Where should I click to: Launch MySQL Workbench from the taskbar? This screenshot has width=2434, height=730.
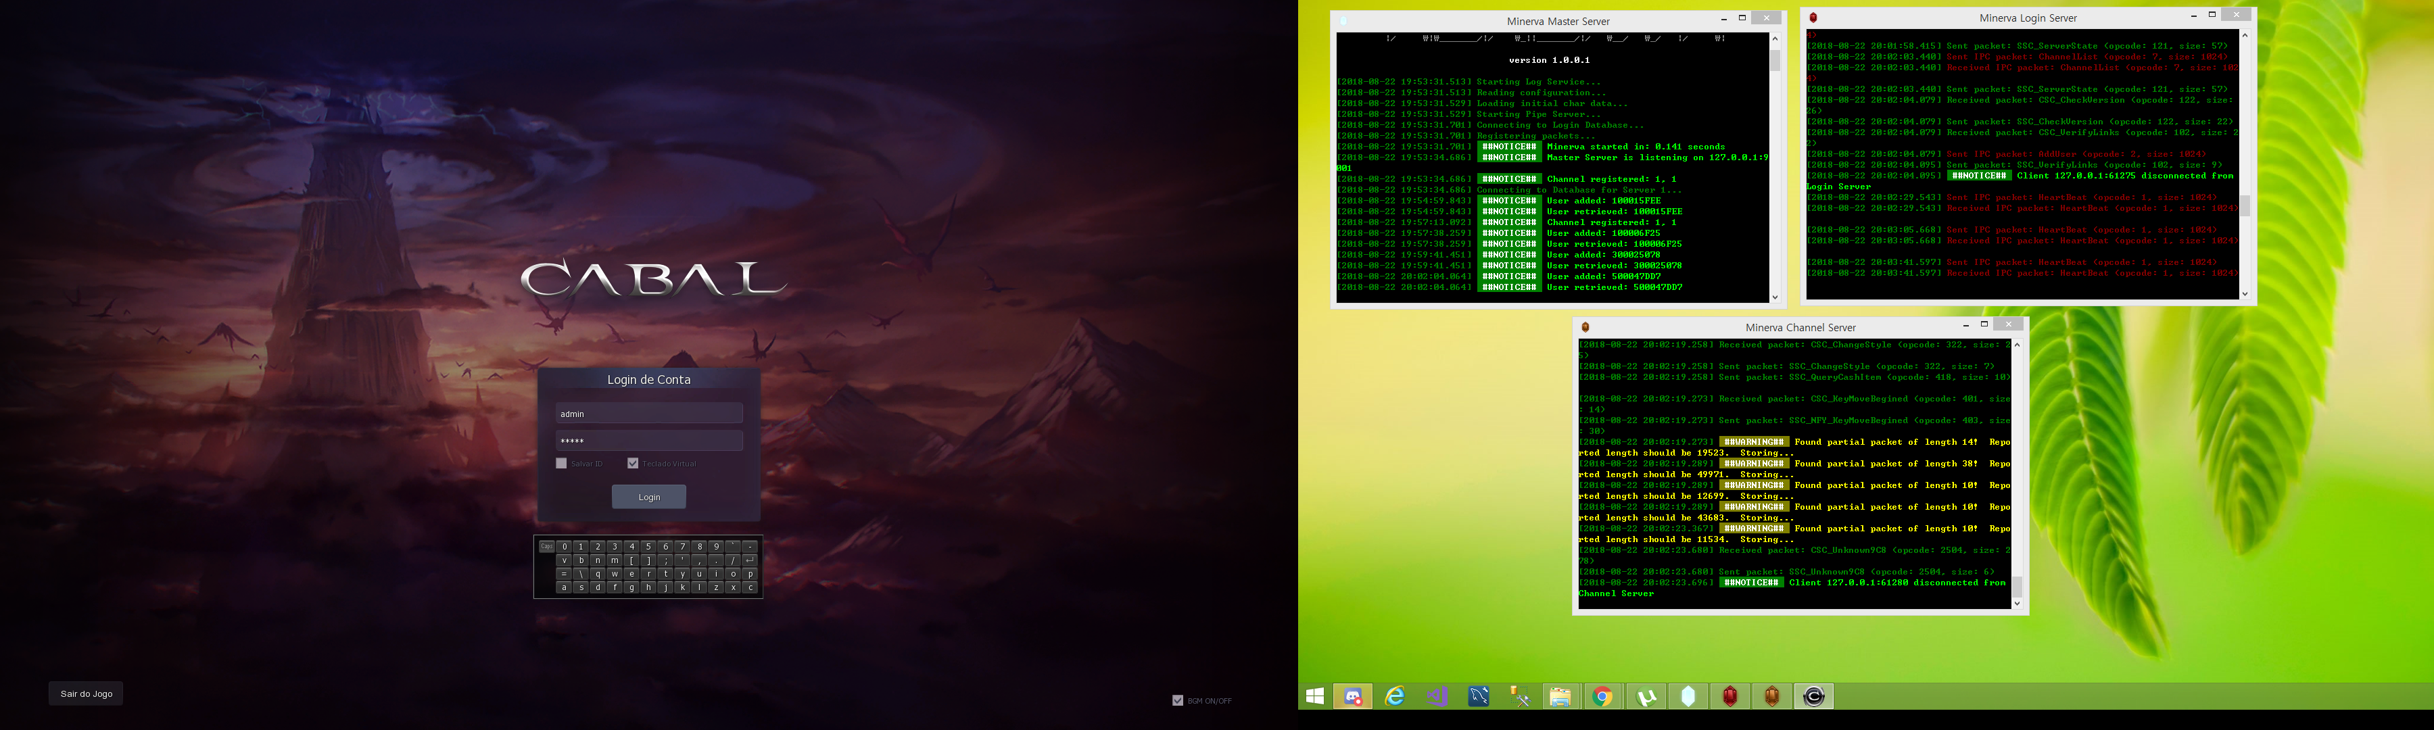pos(1479,697)
